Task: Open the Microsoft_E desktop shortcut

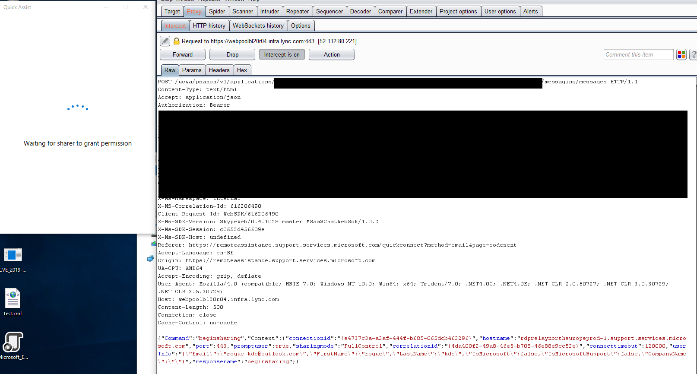Action: [x=13, y=345]
